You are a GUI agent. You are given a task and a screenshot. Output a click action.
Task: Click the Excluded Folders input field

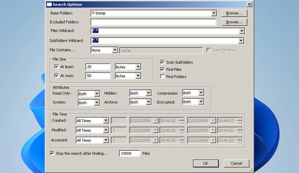click(x=153, y=22)
